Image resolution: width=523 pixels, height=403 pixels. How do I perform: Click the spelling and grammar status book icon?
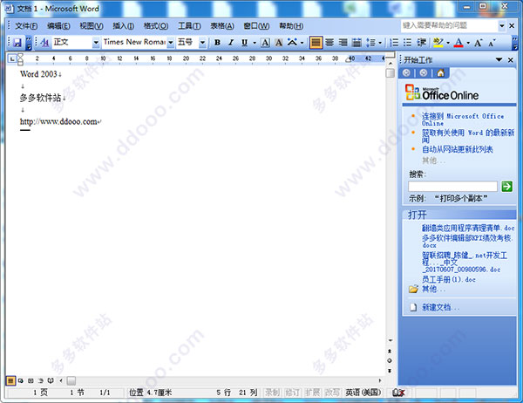pos(398,393)
